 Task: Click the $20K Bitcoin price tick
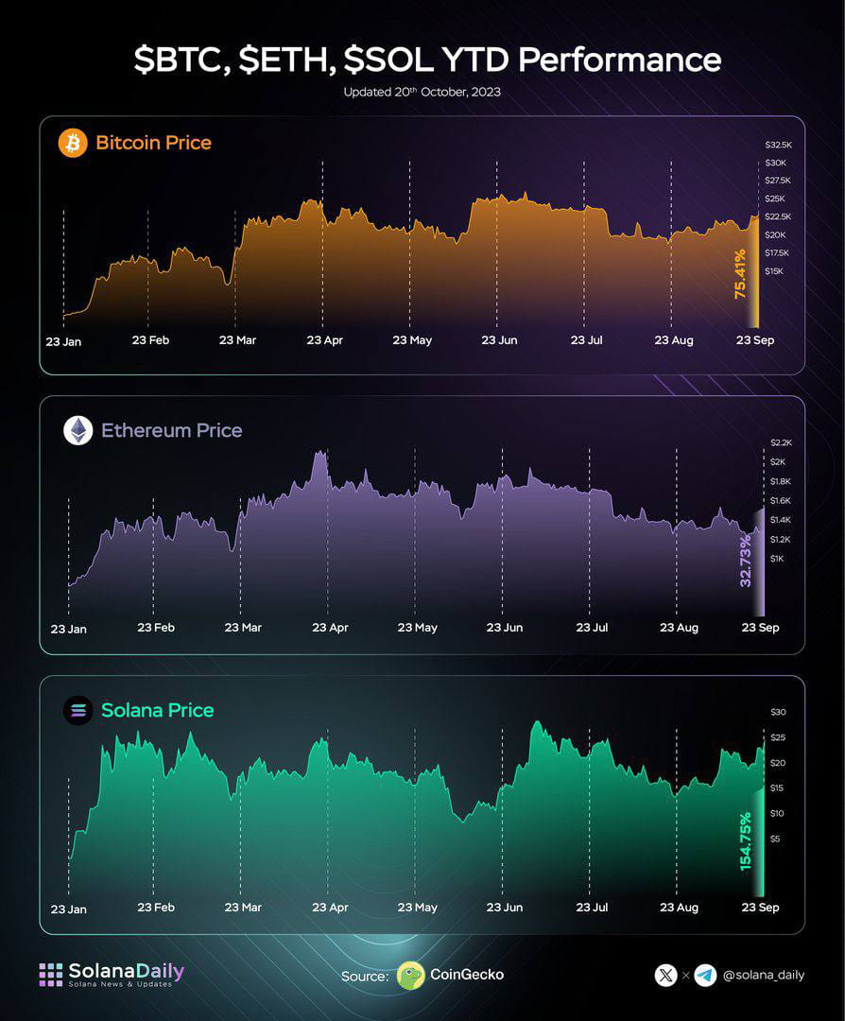[776, 234]
